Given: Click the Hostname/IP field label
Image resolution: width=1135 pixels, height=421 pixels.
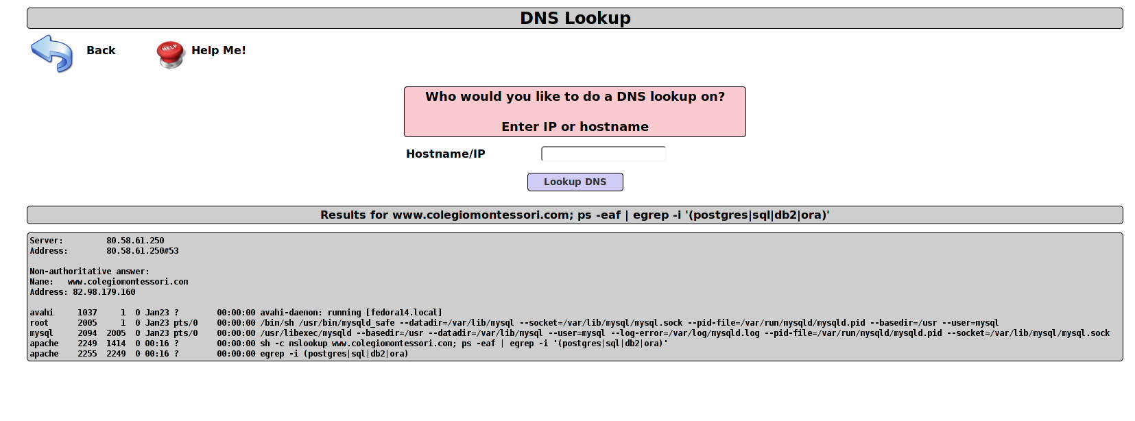Looking at the screenshot, I should [445, 154].
